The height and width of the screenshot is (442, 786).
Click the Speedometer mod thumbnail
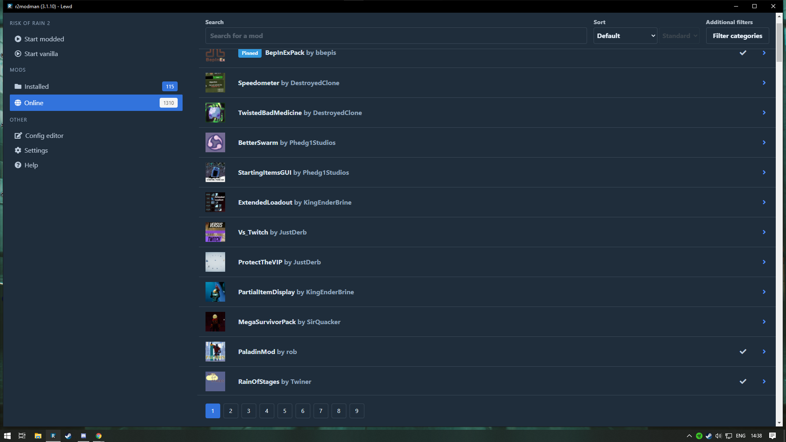click(x=215, y=83)
